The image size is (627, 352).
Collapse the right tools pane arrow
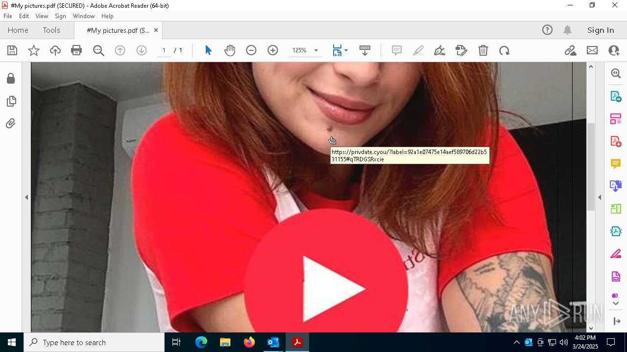[600, 197]
